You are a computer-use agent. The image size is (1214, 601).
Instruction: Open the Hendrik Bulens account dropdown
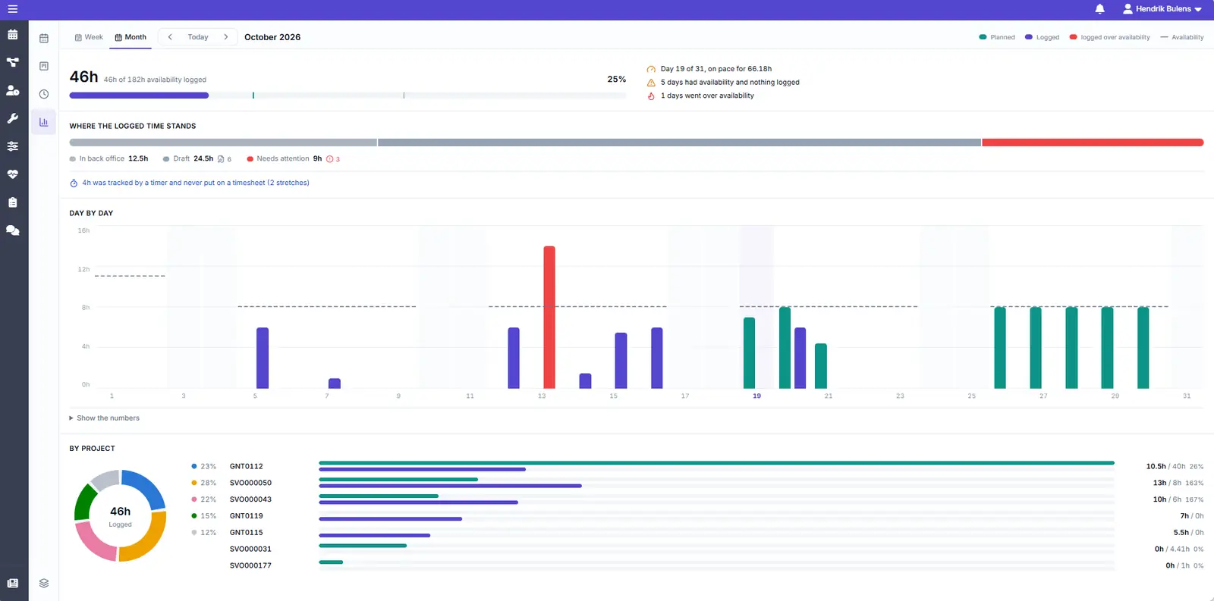1162,9
